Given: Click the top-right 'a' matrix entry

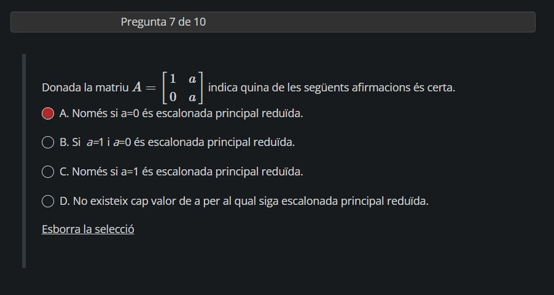Looking at the screenshot, I should tap(192, 79).
